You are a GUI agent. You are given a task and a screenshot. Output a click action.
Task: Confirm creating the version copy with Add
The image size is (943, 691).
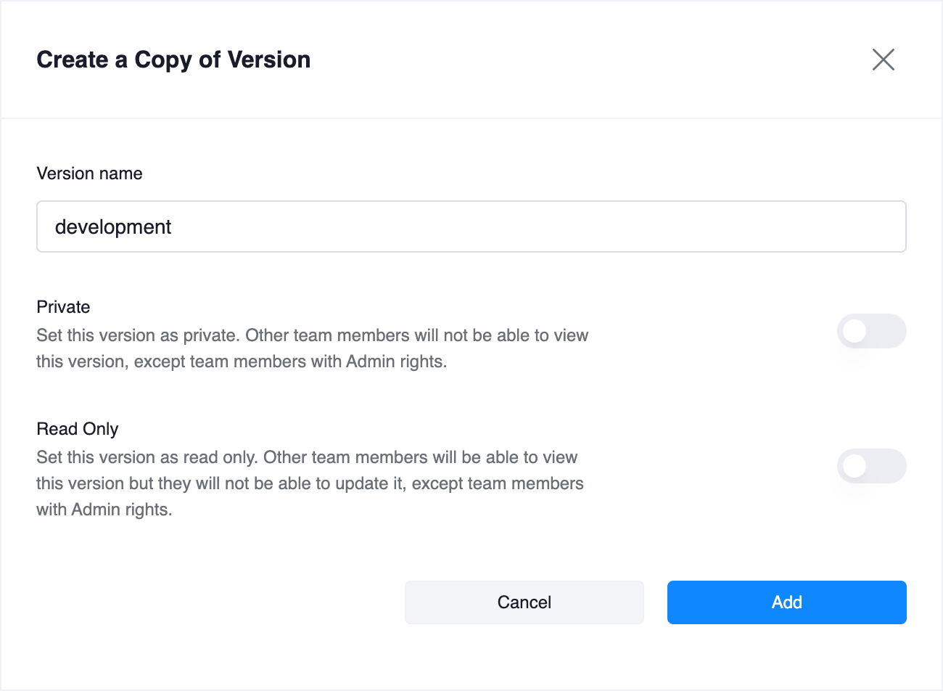coord(786,602)
